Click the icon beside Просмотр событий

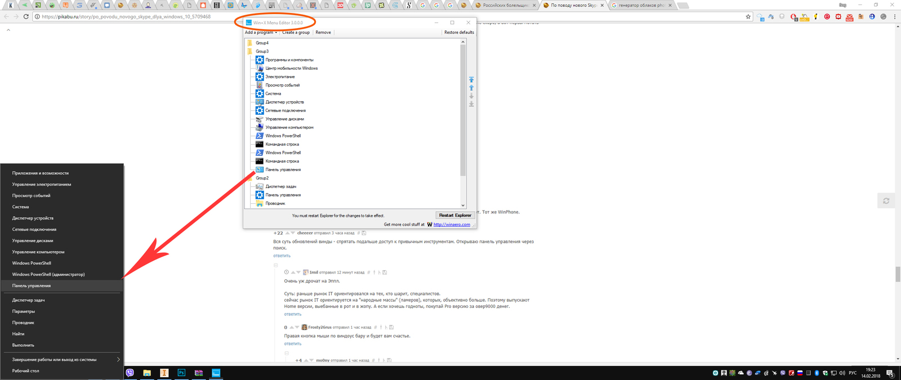pyautogui.click(x=260, y=85)
